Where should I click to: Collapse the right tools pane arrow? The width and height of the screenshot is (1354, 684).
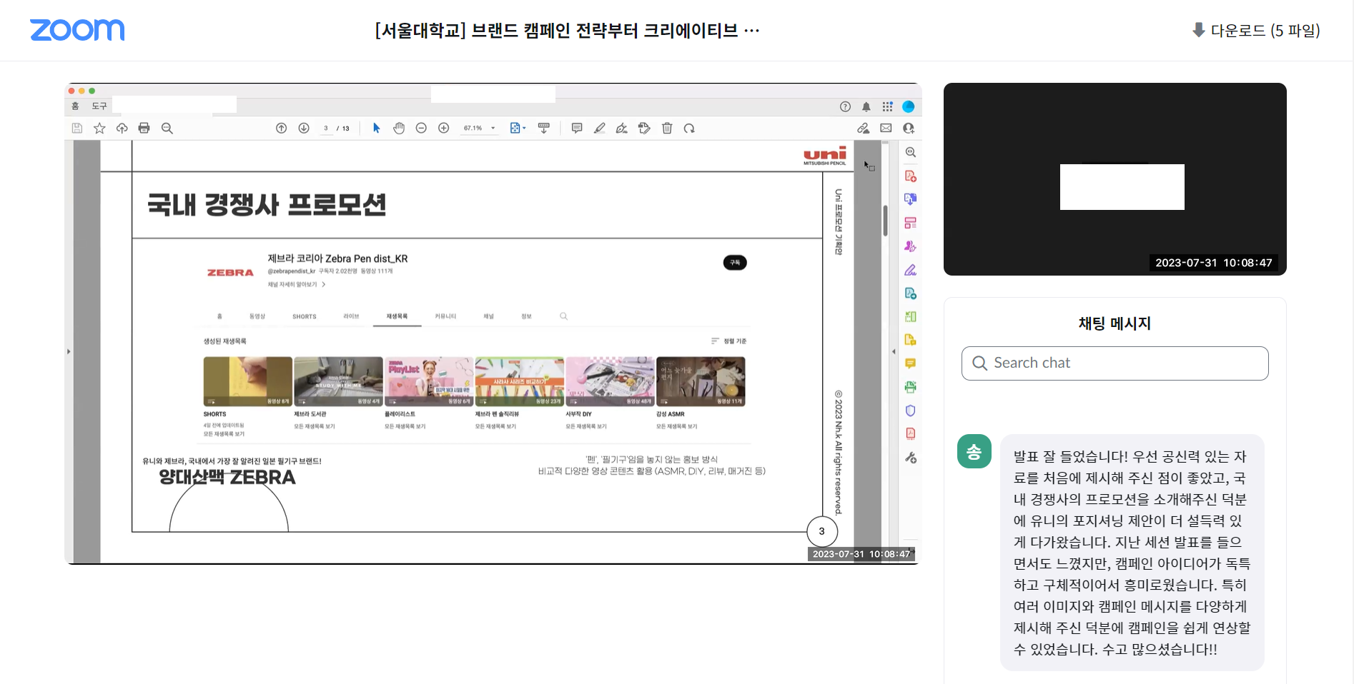coord(894,351)
